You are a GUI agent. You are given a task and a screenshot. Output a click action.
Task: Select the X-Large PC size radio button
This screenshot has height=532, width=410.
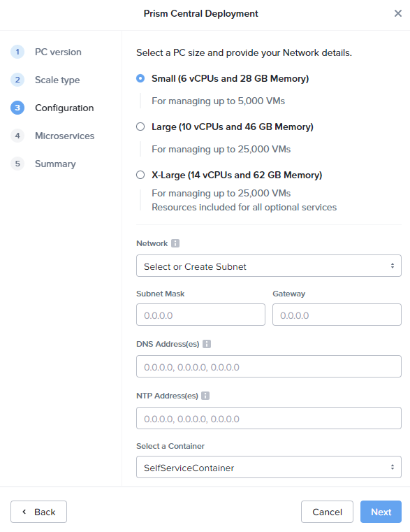click(140, 175)
